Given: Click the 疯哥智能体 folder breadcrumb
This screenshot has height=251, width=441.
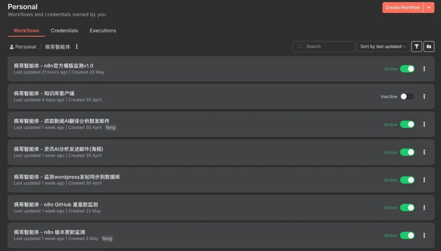Looking at the screenshot, I should 58,47.
